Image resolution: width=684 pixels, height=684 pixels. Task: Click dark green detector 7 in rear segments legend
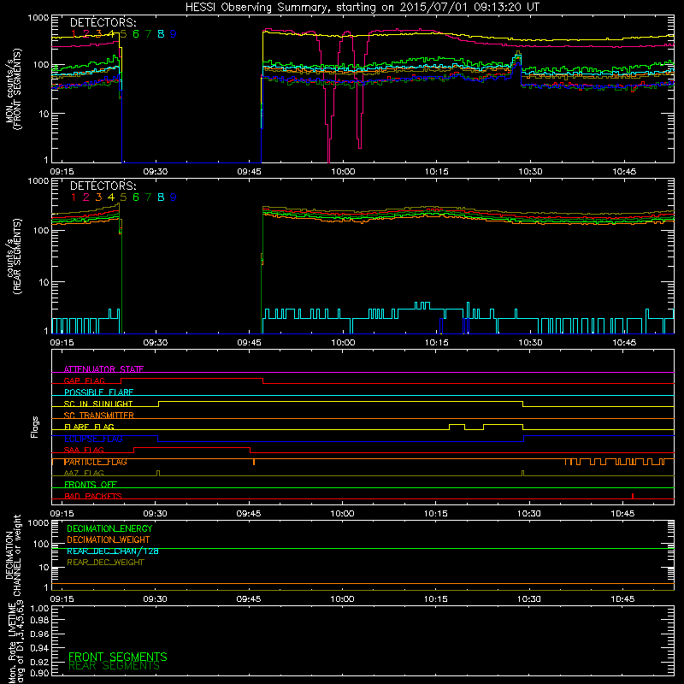[148, 198]
